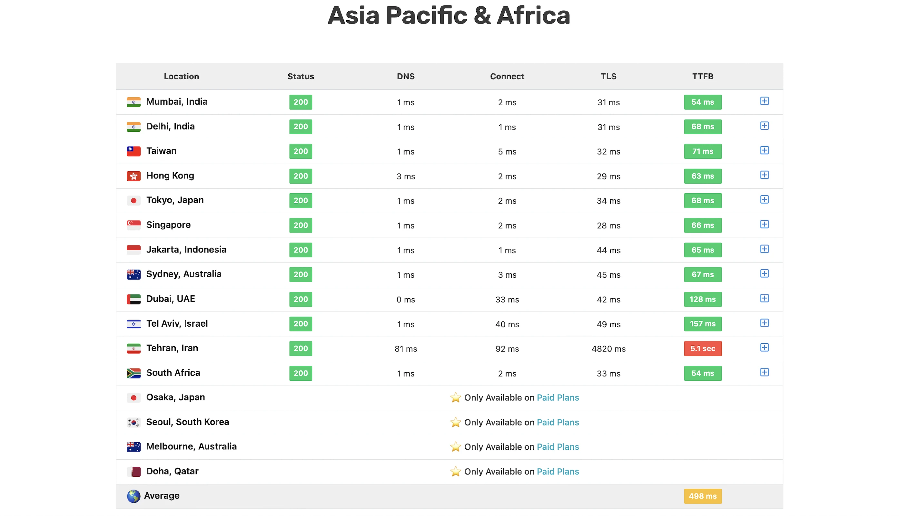899x516 pixels.
Task: Click the South Korea flag icon
Action: pos(133,422)
